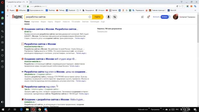The height and width of the screenshot is (112, 199).
Task: Stop page loading with X button
Action: pos(15,6)
